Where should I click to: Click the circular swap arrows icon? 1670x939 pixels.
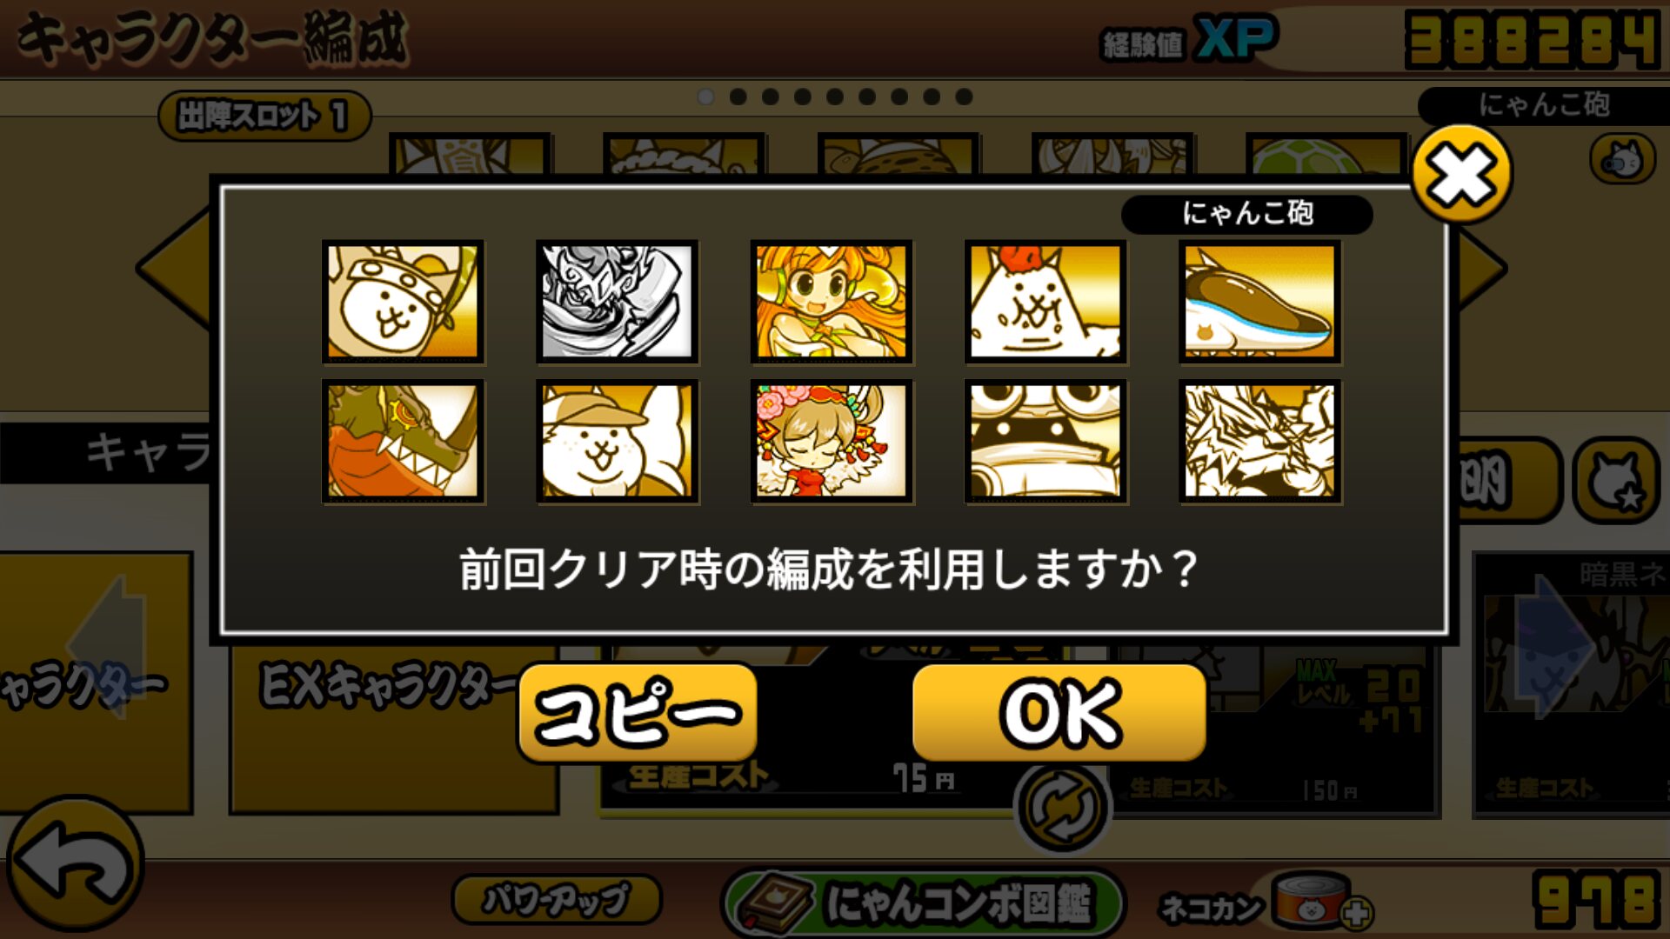pos(1062,807)
